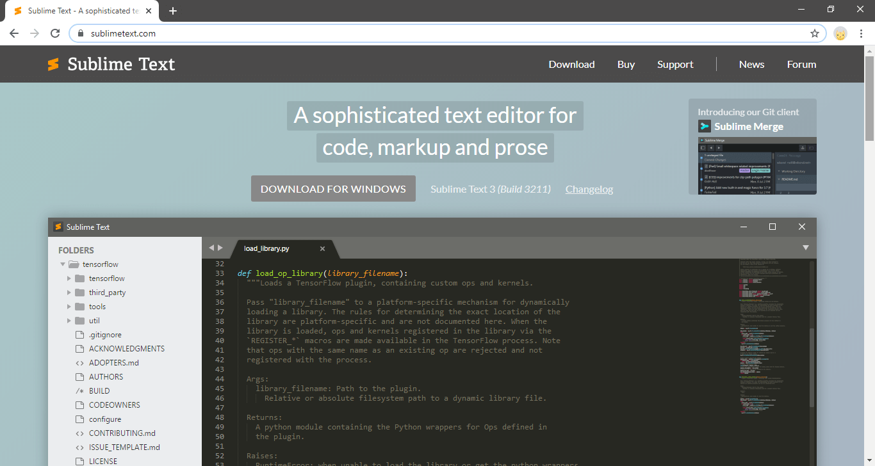Click the load_op_library function name on line 33
Image resolution: width=875 pixels, height=466 pixels.
point(290,273)
